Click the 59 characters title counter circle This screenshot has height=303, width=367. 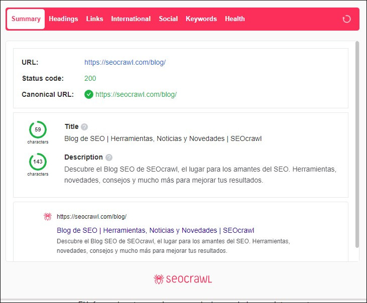[38, 129]
